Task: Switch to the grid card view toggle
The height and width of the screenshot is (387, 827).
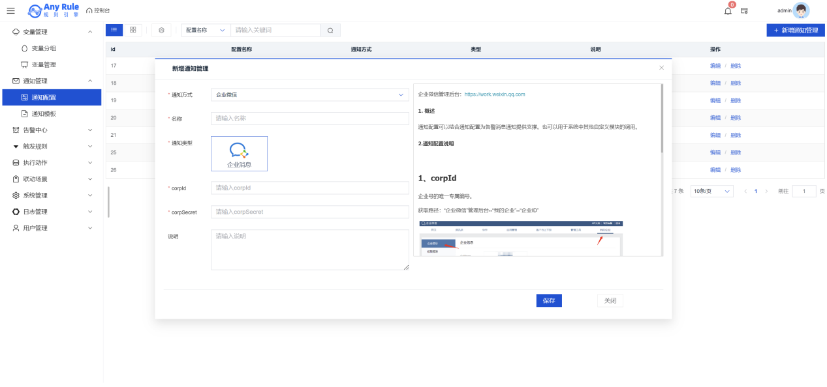Action: 133,30
